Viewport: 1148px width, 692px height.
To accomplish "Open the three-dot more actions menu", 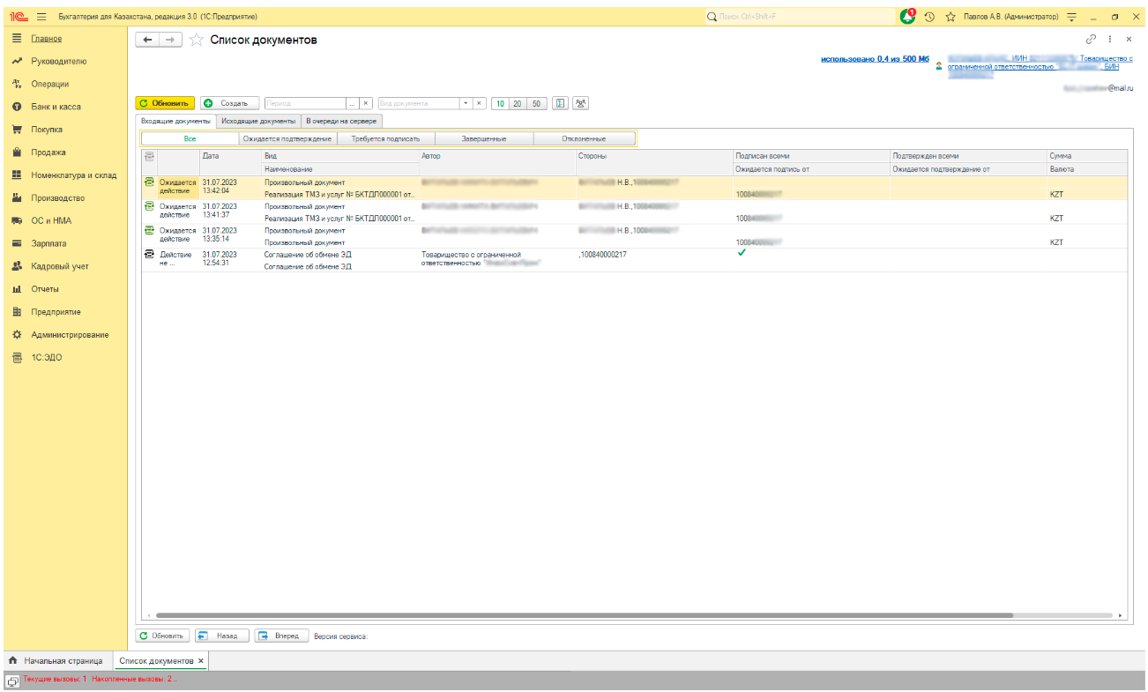I will (1110, 40).
